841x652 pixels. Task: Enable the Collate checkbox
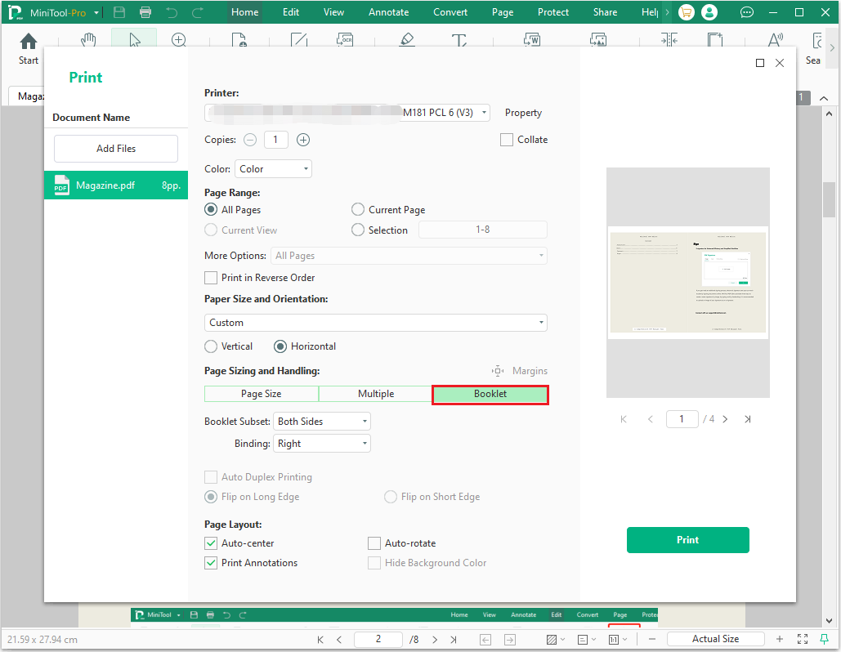coord(507,140)
